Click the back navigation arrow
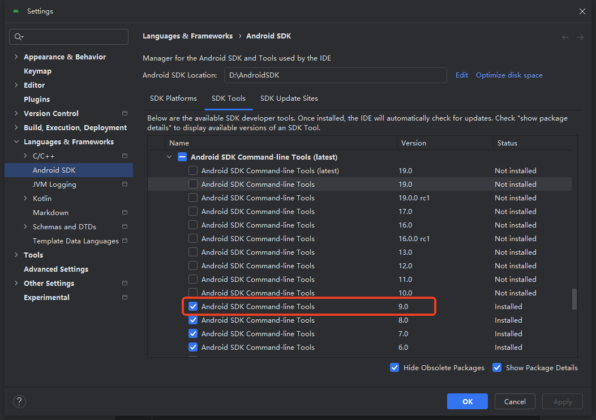596x420 pixels. pos(565,36)
